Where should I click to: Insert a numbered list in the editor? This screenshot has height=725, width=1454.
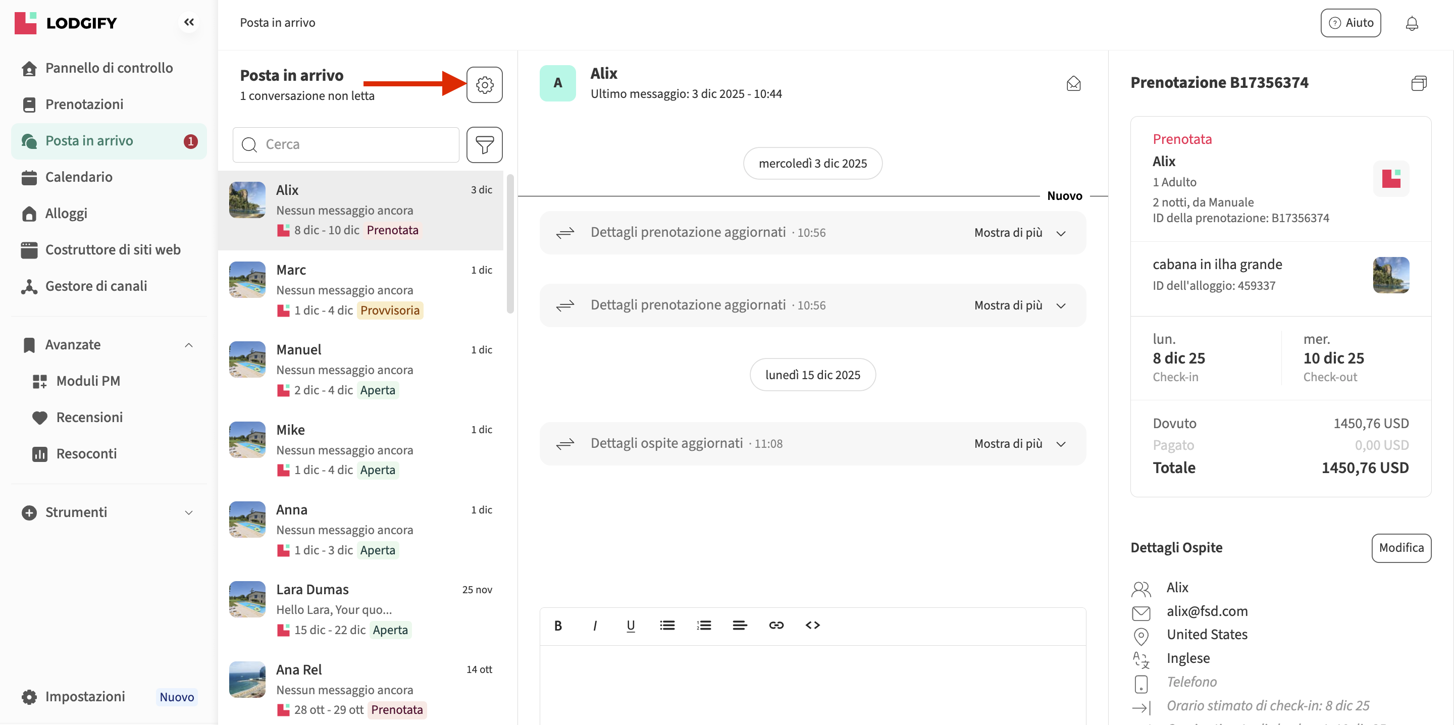coord(703,625)
